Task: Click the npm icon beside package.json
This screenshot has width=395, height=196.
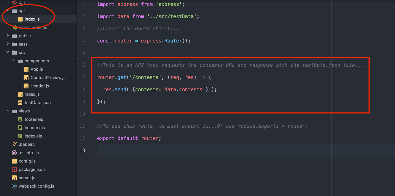Action: [14, 169]
